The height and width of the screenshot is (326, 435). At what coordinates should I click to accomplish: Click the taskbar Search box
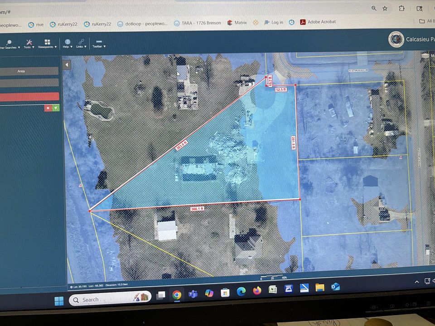pos(110,298)
